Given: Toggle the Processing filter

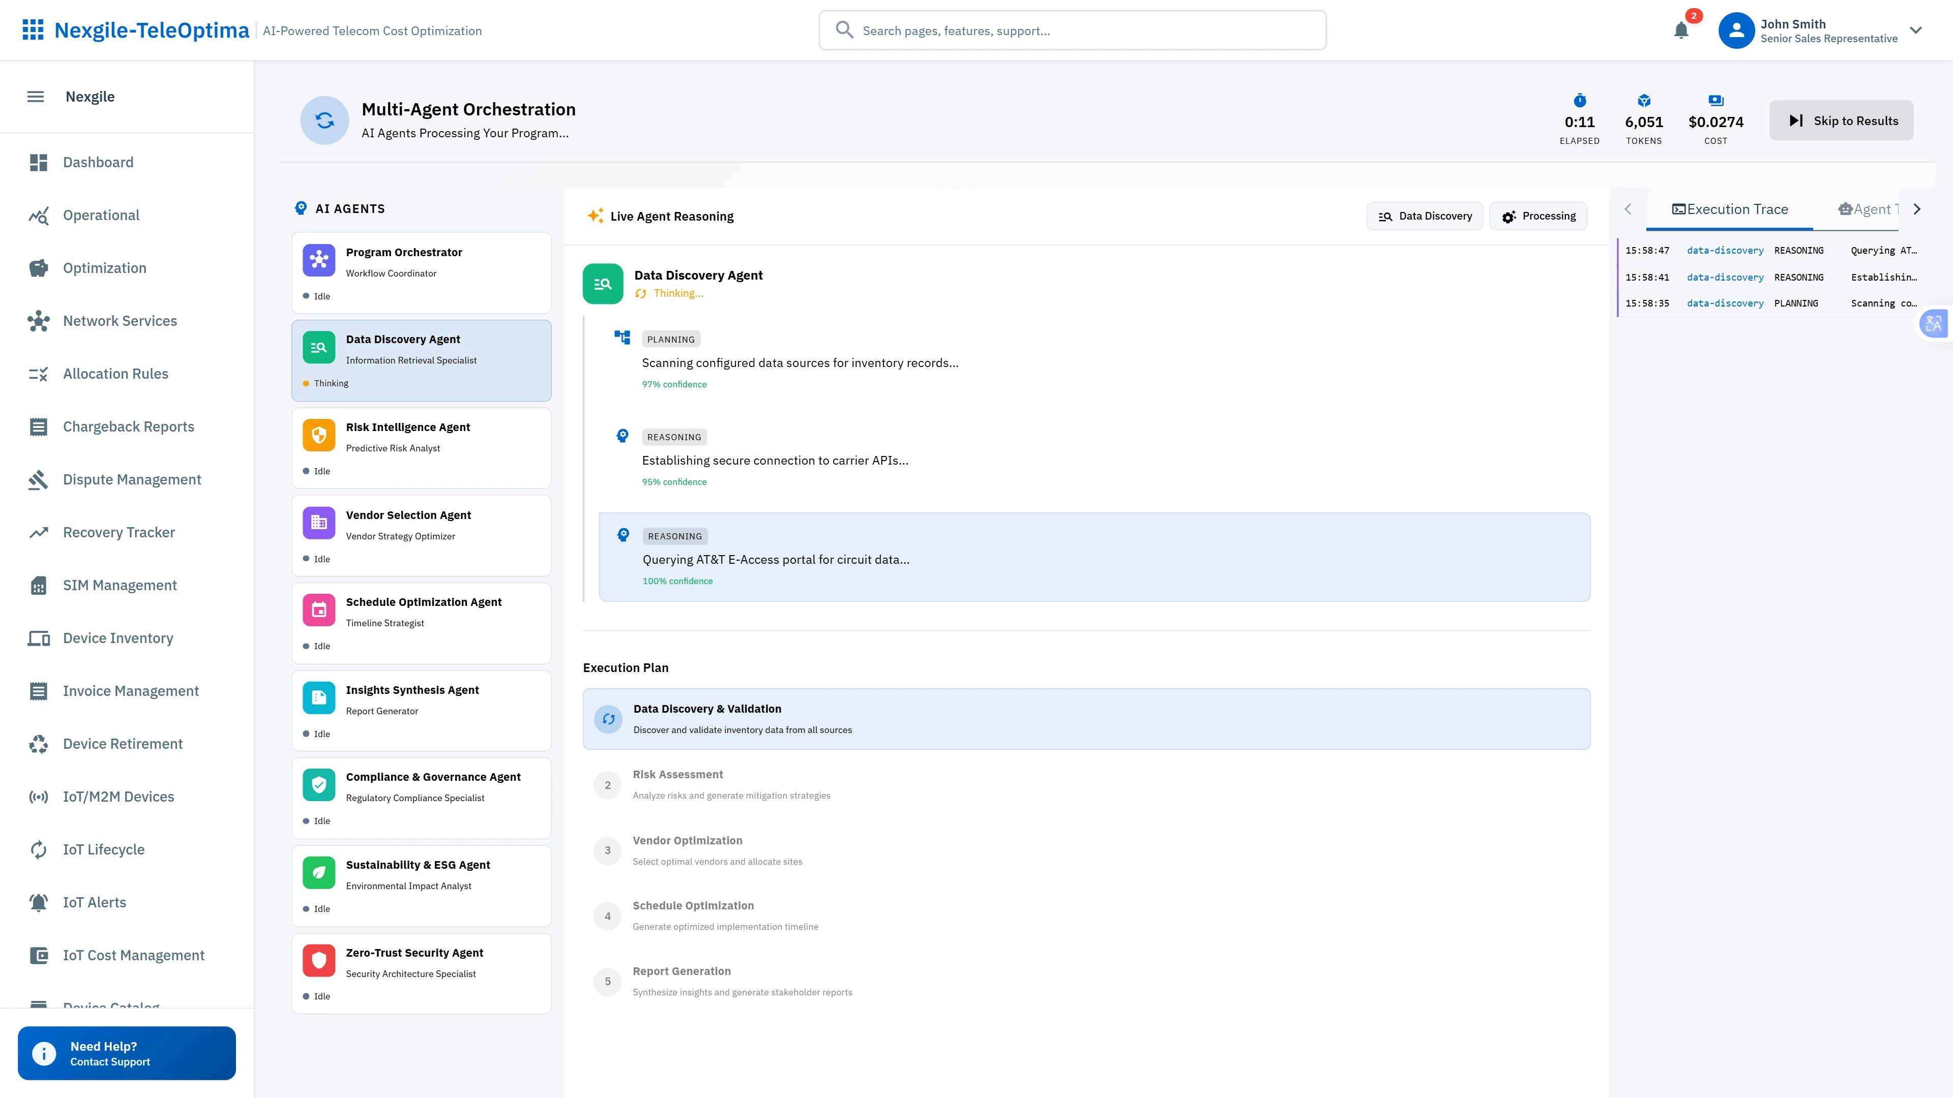Looking at the screenshot, I should tap(1538, 215).
